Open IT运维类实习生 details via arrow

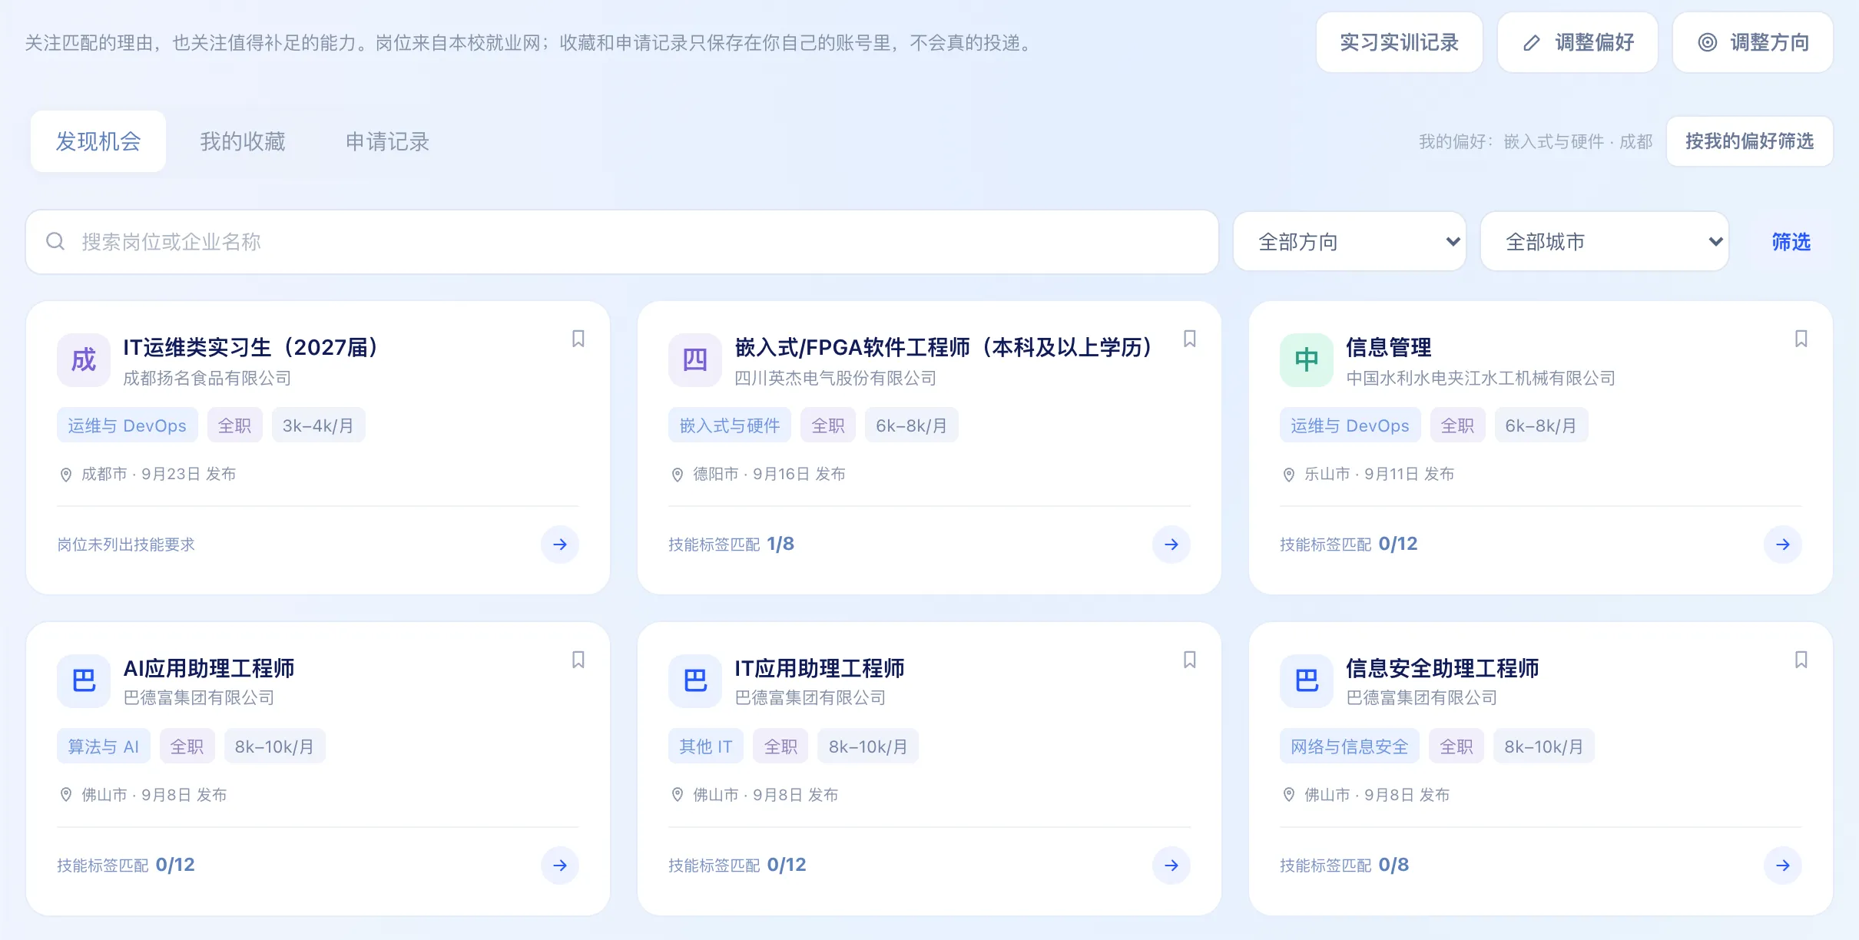[x=560, y=544]
